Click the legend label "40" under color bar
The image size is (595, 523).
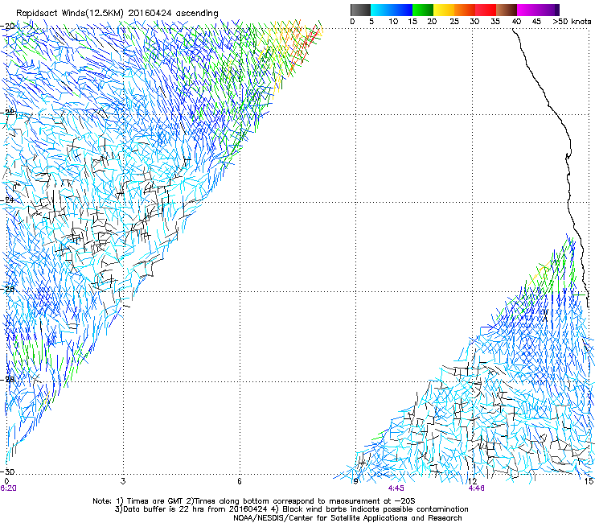tap(516, 22)
